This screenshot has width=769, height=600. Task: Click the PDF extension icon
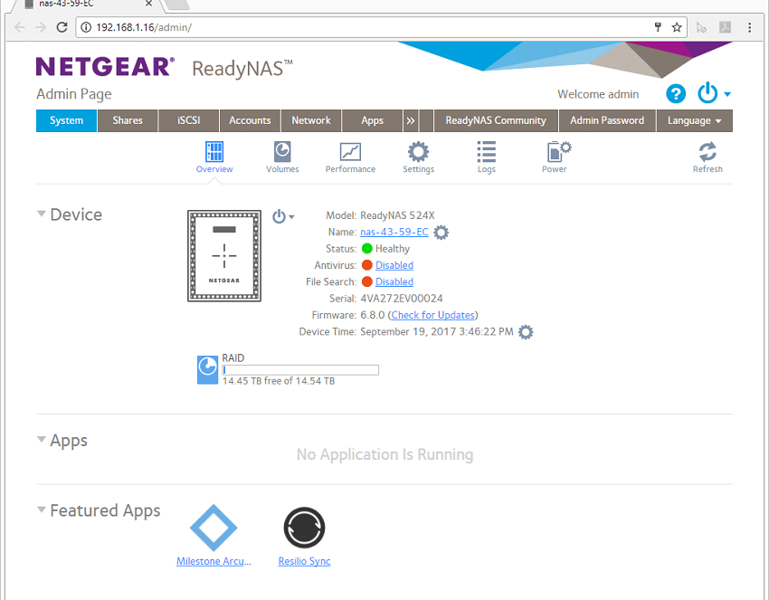725,27
